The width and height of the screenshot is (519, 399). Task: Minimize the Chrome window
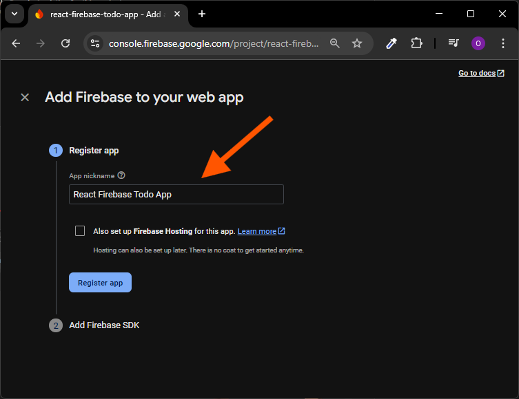pyautogui.click(x=439, y=14)
